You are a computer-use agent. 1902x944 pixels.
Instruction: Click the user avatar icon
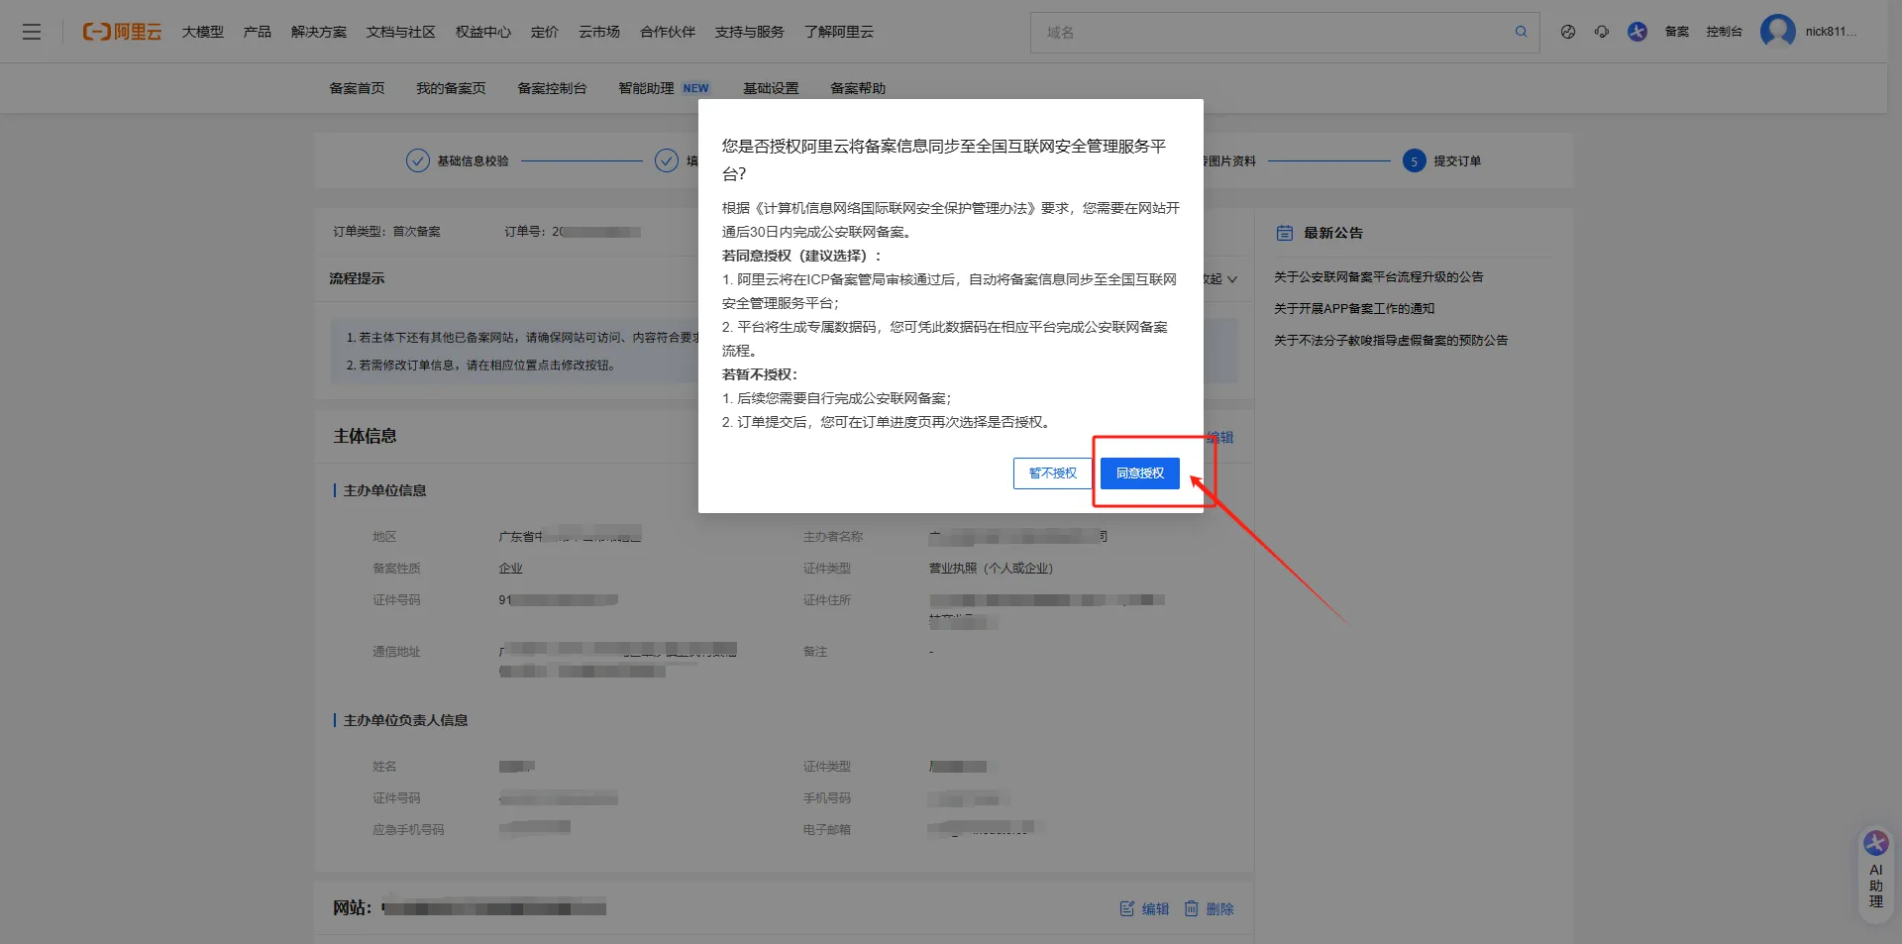[1777, 32]
